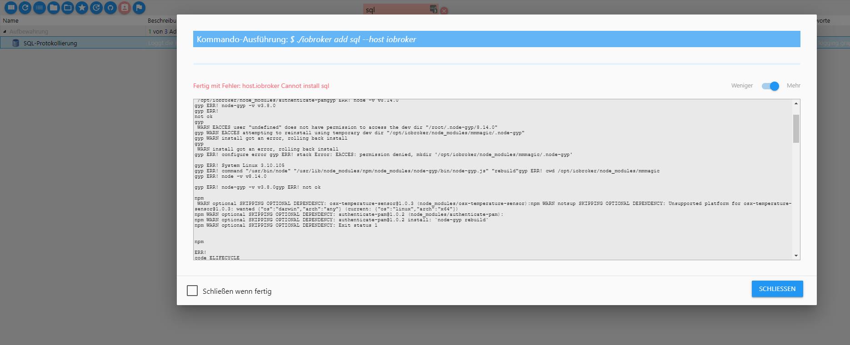Switch adapter view to tile layout
The image size is (850, 345).
tap(11, 8)
